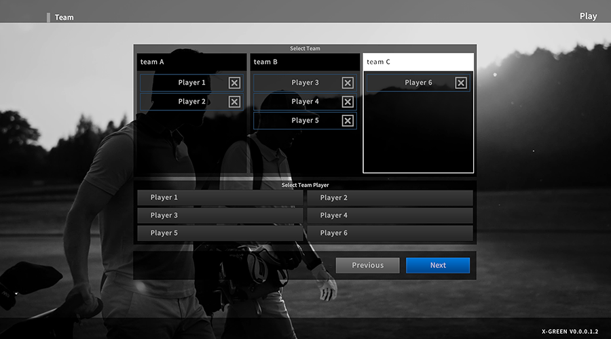Delete Player 5 from team B
This screenshot has width=611, height=339.
[348, 121]
